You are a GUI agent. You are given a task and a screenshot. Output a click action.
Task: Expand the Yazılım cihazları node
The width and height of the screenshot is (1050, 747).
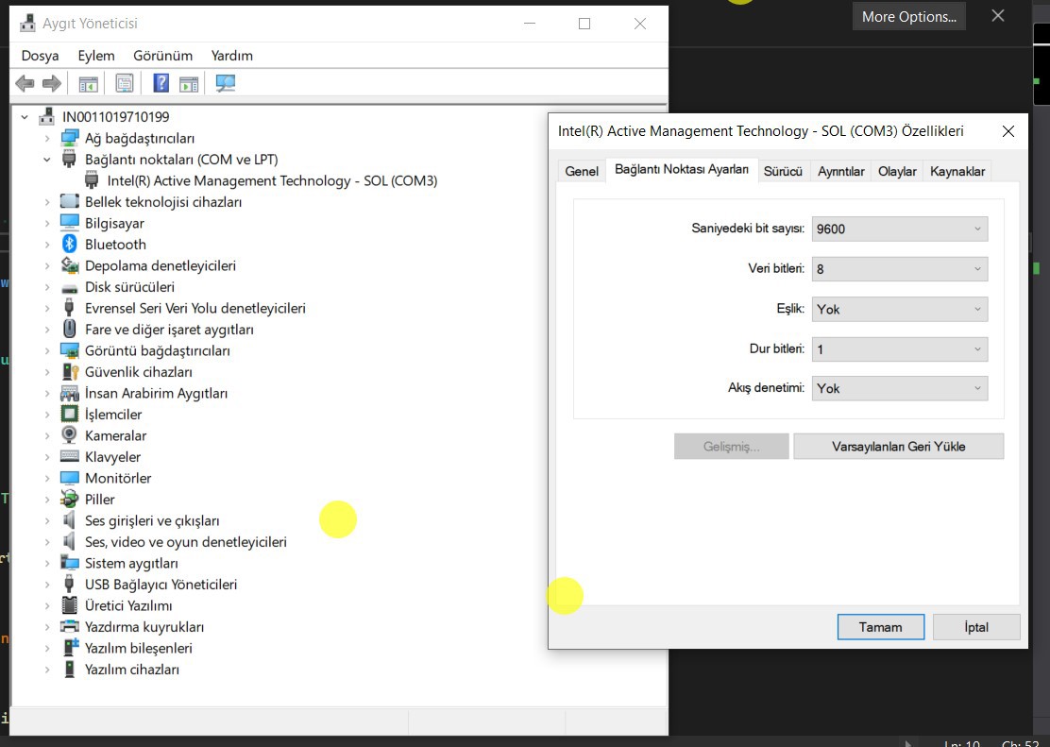point(47,669)
